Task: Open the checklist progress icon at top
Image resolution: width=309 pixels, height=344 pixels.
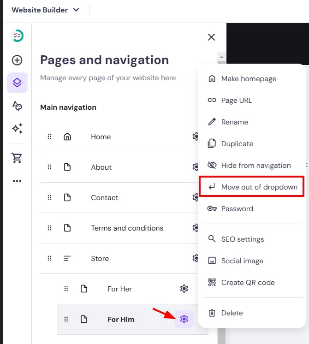Action: pyautogui.click(x=18, y=36)
